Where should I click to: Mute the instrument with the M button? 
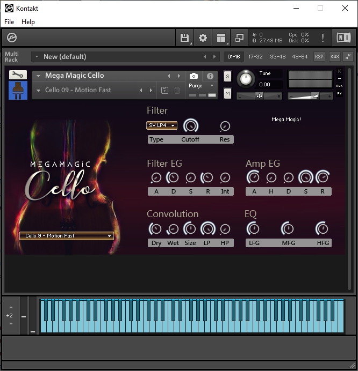pos(227,94)
